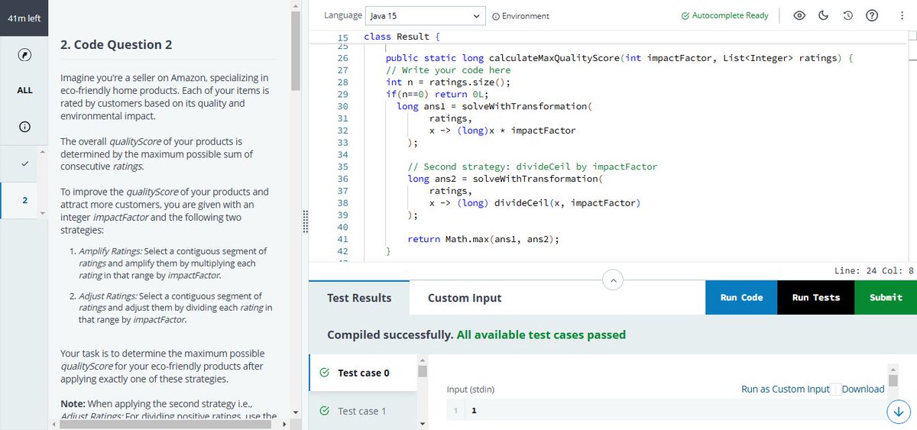Select question 2 in the sidebar
Image resolution: width=917 pixels, height=430 pixels.
click(x=24, y=200)
